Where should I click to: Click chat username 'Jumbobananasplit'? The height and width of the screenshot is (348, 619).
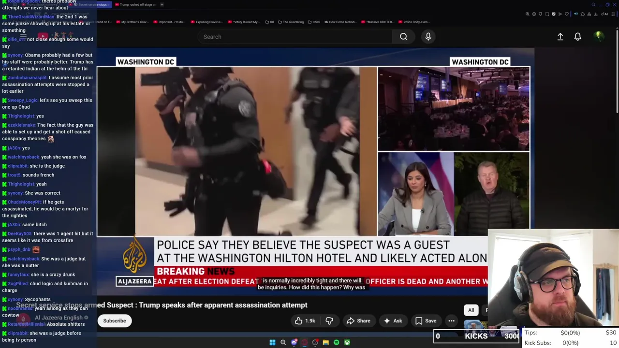click(27, 77)
